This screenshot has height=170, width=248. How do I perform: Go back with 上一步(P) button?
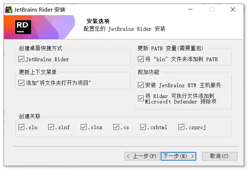coord(142,156)
